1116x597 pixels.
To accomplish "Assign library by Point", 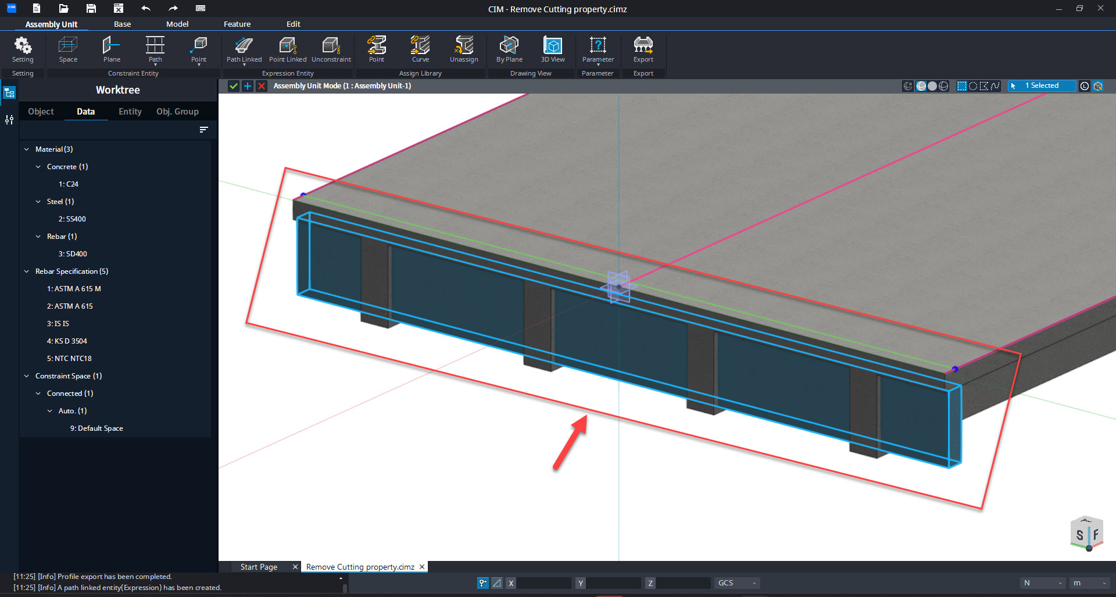I will [x=377, y=49].
